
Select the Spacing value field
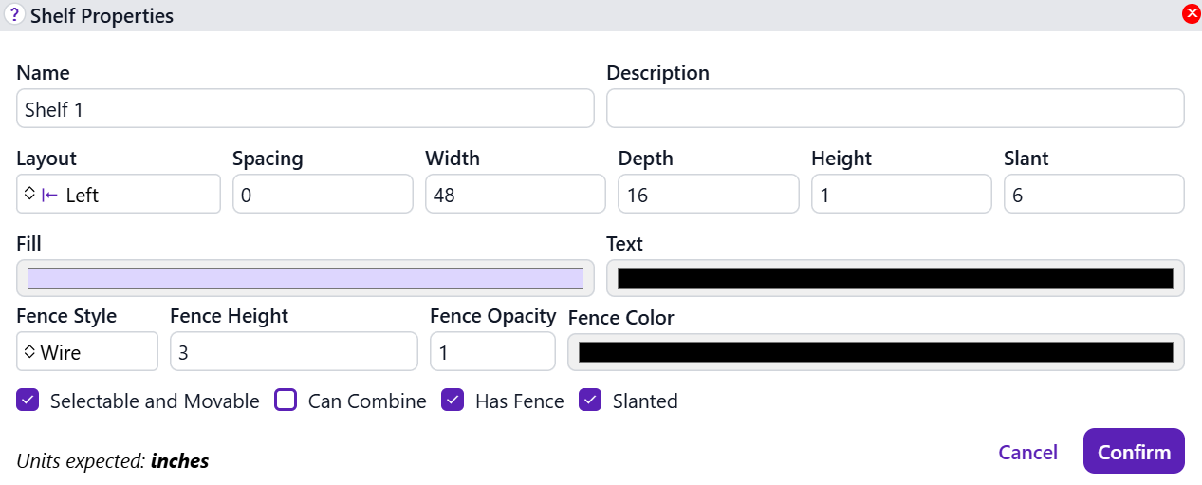(x=323, y=195)
